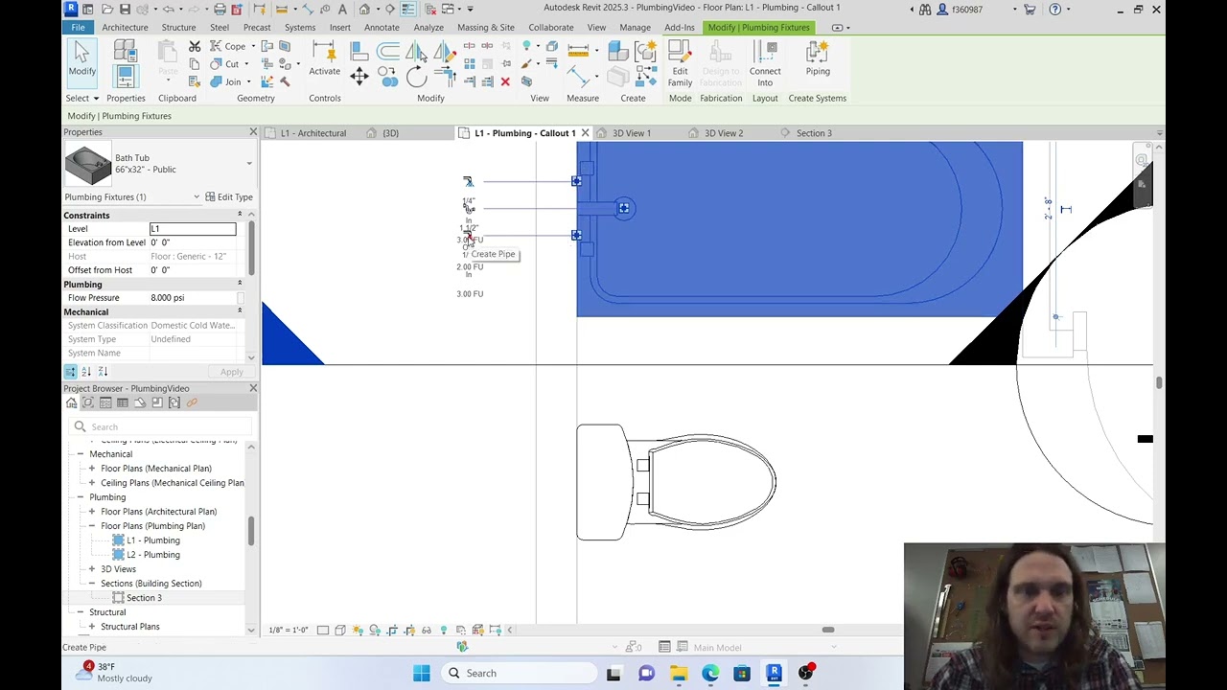Click Mirror Pick Axis icon
This screenshot has height=690, width=1227.
tap(418, 50)
